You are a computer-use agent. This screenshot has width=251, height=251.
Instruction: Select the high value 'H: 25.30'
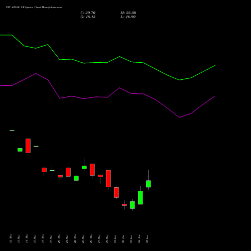128,13
